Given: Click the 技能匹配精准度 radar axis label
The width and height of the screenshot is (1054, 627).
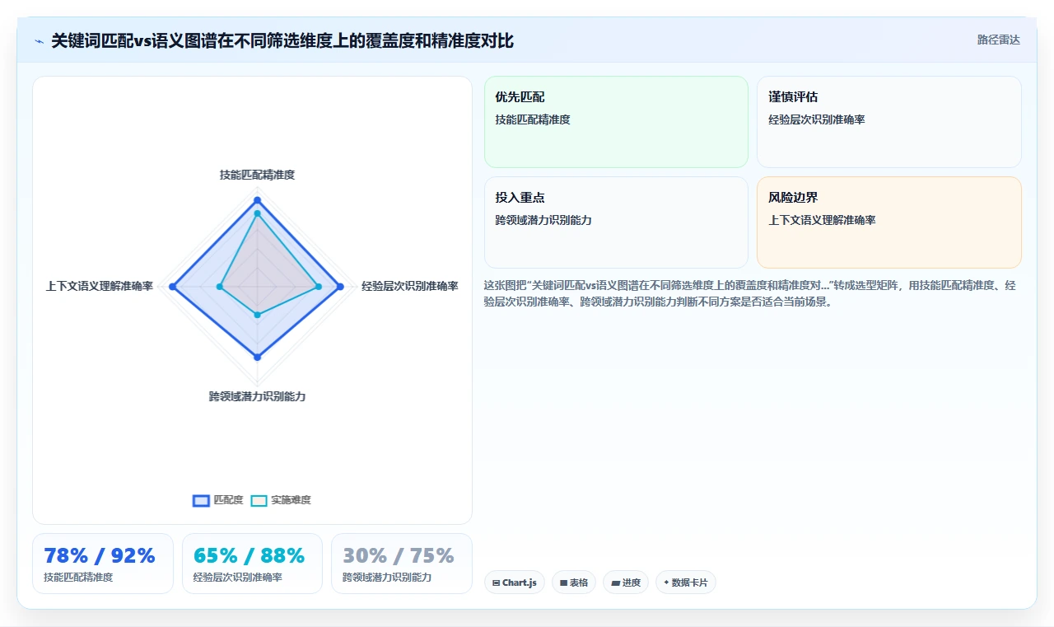Looking at the screenshot, I should tap(257, 175).
